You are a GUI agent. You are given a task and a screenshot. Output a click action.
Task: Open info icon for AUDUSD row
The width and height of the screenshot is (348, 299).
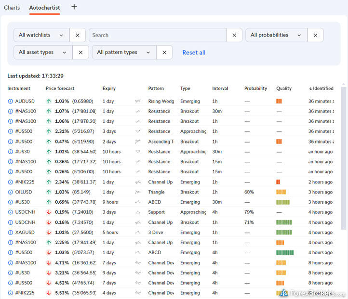[x=10, y=101]
